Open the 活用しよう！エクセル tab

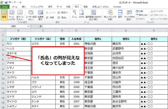pyautogui.click(x=101, y=7)
